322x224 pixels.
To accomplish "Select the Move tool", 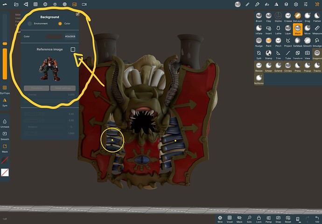I will 307,30.
